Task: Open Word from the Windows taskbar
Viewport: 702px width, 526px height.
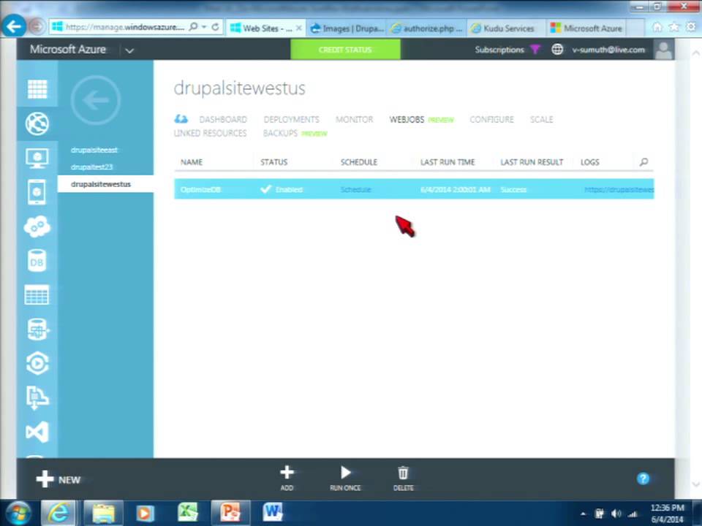Action: (273, 513)
